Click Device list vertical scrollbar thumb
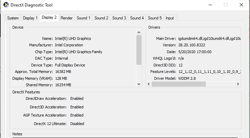The image size is (250, 138). coord(139,50)
